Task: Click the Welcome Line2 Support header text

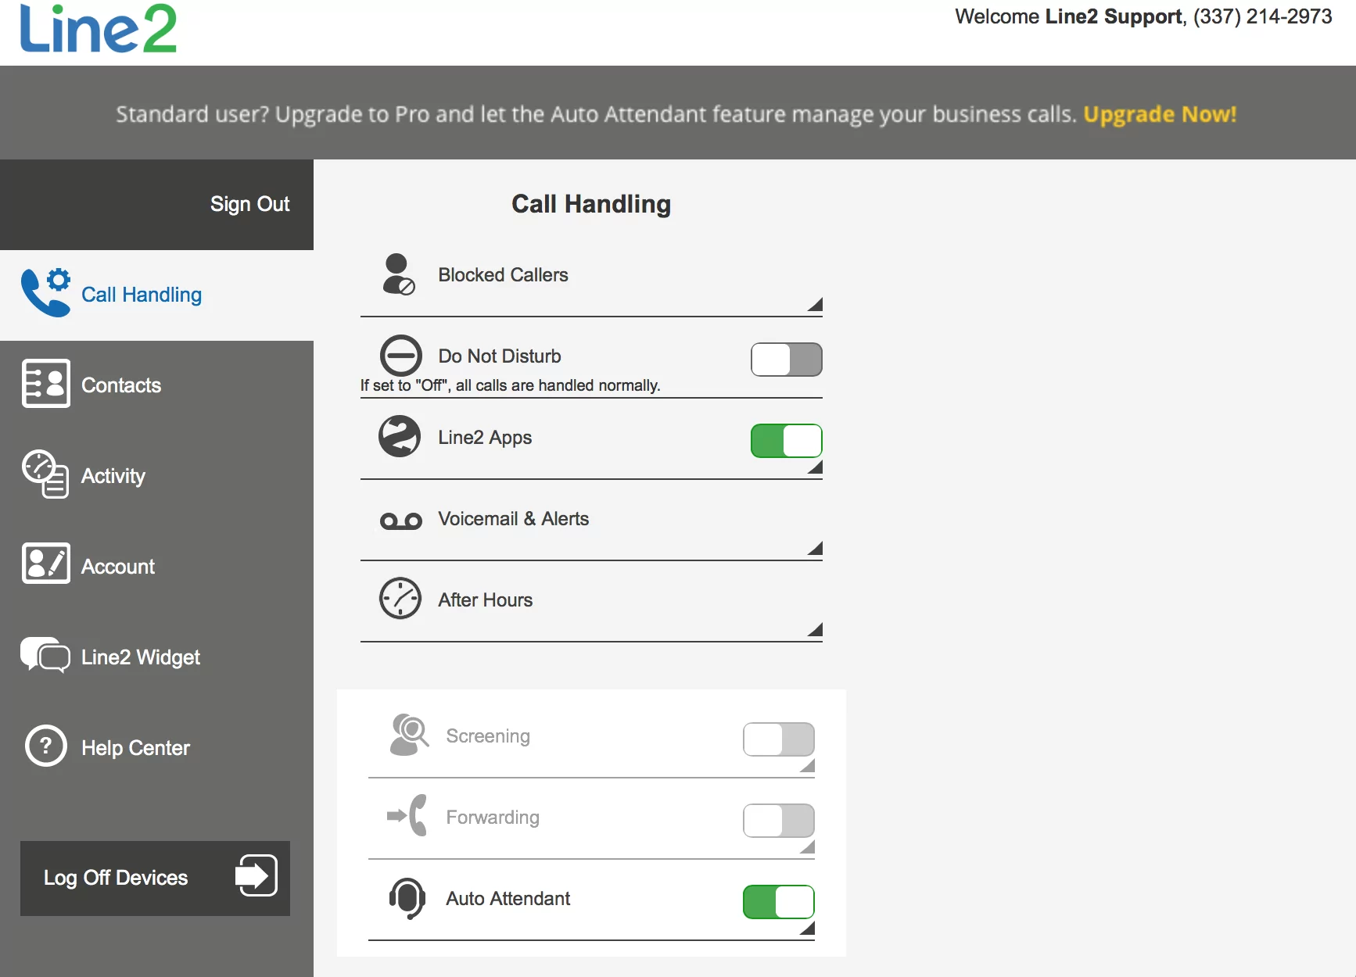Action: tap(1143, 16)
